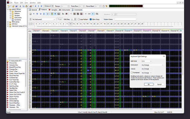Click the New Pattern icon in the pattern toolbar
This screenshot has height=119, width=190.
[x=30, y=14]
